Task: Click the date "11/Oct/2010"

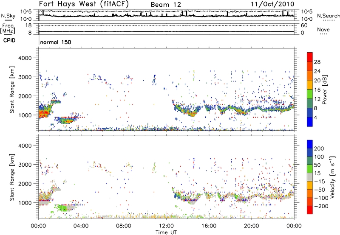Action: click(x=272, y=4)
